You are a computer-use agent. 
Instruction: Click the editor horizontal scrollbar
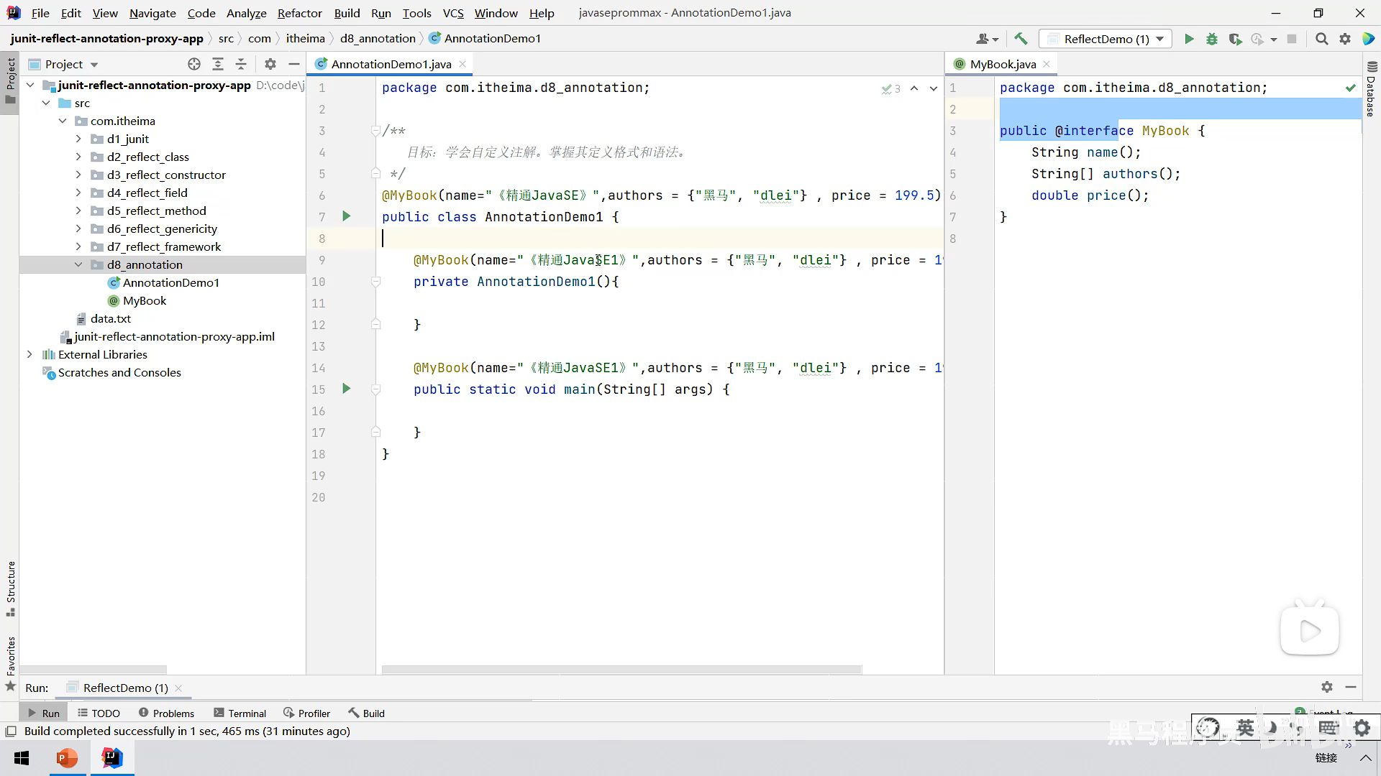tap(621, 669)
